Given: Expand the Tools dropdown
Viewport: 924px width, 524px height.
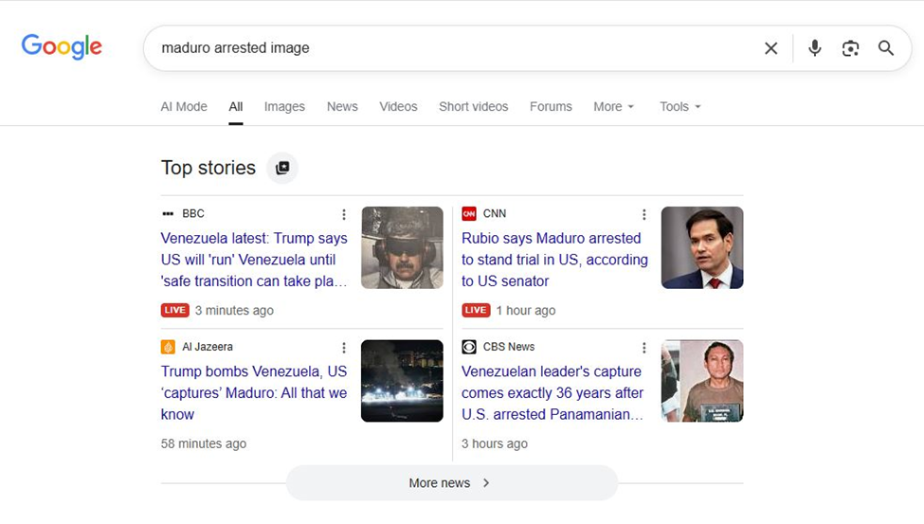Looking at the screenshot, I should coord(680,107).
